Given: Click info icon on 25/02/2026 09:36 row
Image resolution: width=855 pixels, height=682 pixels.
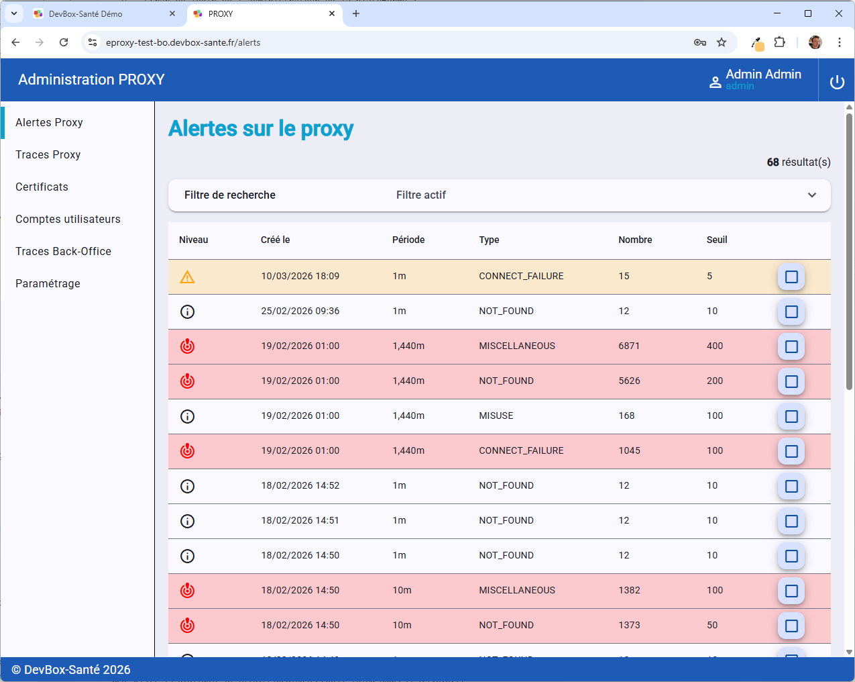Looking at the screenshot, I should 187,311.
